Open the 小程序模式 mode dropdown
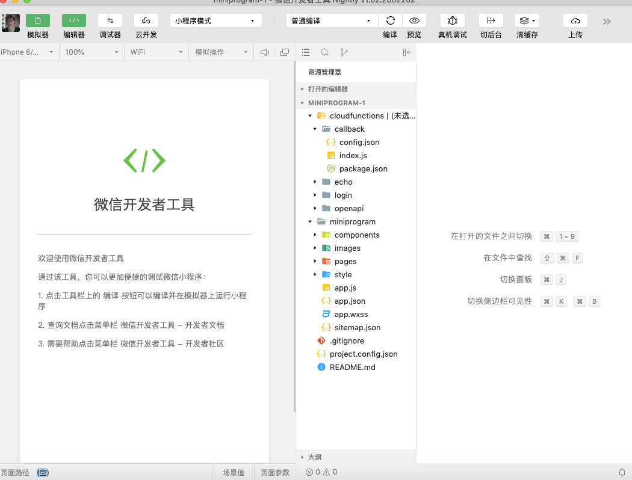The image size is (632, 480). (x=215, y=20)
